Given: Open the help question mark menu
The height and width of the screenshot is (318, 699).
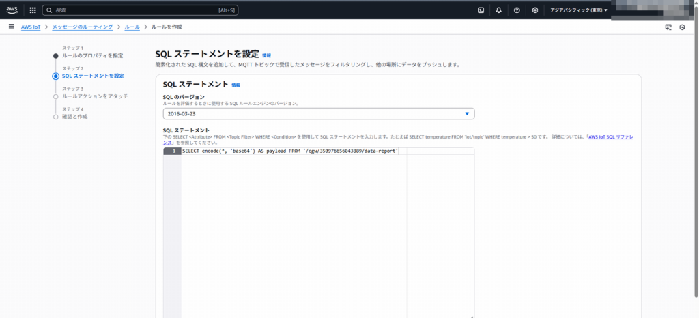Looking at the screenshot, I should (517, 10).
